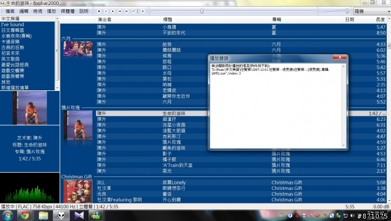Click the large cover art in left panel
391x221 pixels.
pos(30,108)
